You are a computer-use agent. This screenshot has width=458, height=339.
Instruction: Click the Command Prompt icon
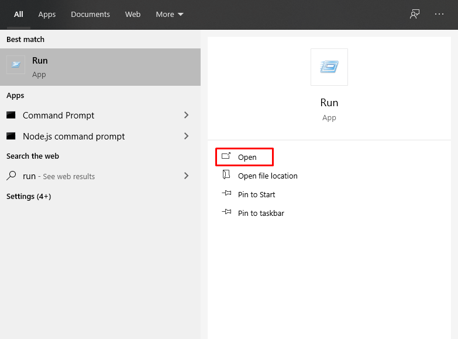point(11,115)
